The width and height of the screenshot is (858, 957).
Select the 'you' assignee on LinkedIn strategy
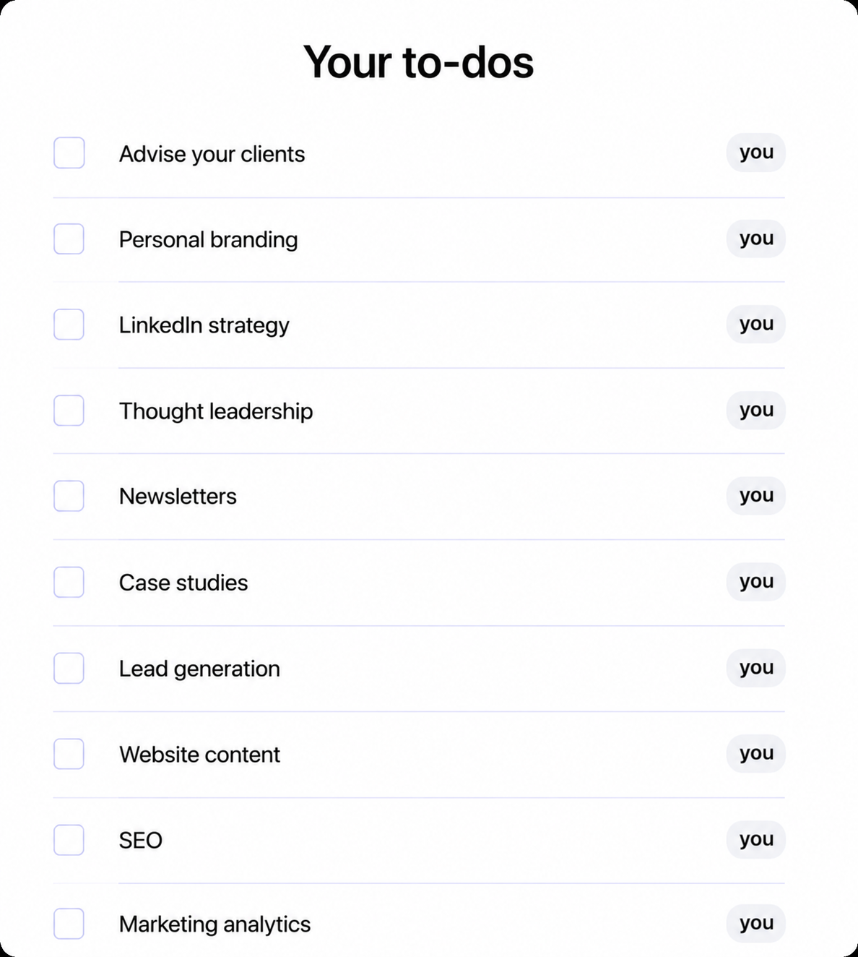756,324
